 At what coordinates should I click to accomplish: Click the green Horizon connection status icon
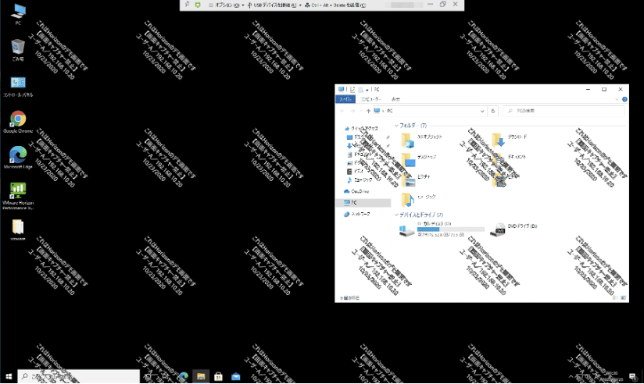[x=198, y=5]
